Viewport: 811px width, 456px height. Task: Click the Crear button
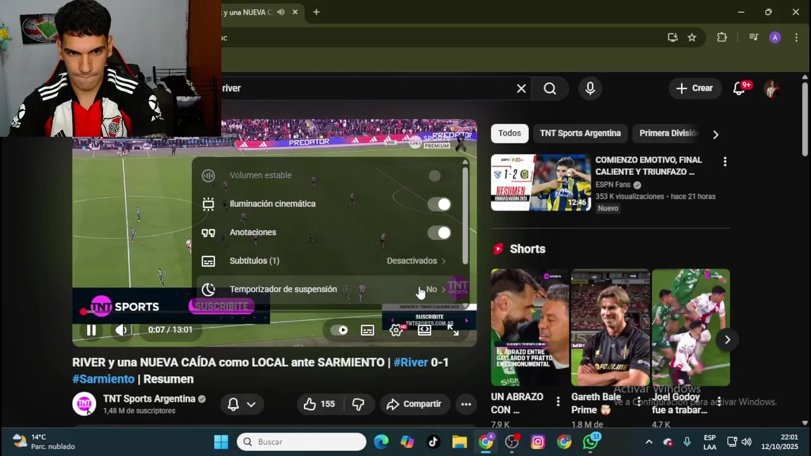(694, 89)
